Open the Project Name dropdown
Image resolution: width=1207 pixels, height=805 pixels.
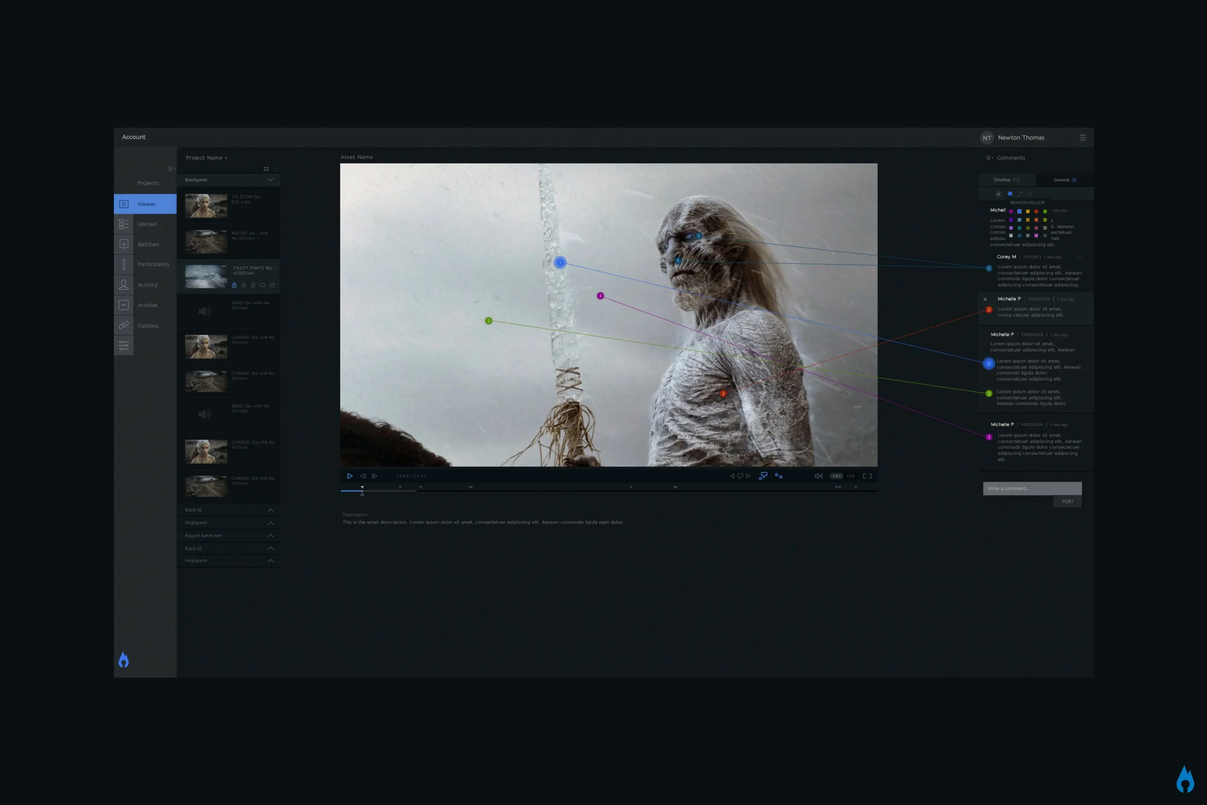point(206,158)
